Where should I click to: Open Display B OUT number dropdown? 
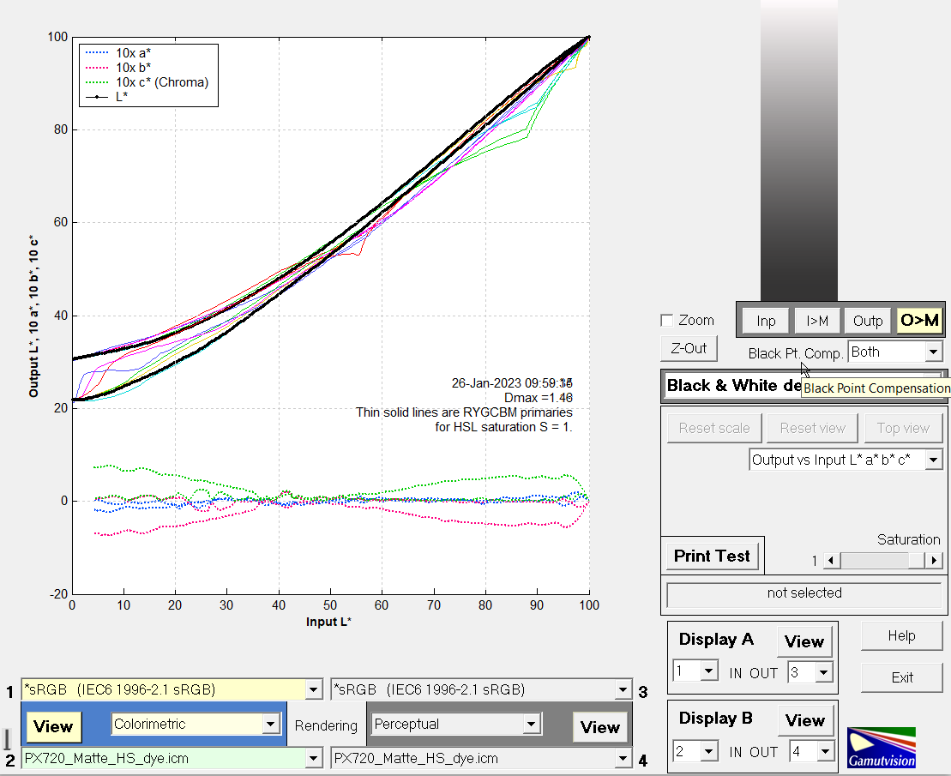pos(824,752)
